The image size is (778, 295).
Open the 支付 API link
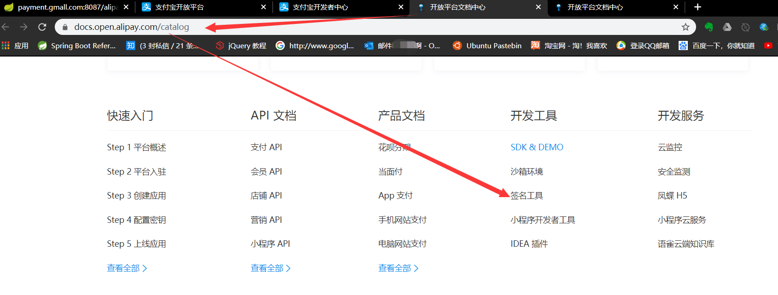266,147
